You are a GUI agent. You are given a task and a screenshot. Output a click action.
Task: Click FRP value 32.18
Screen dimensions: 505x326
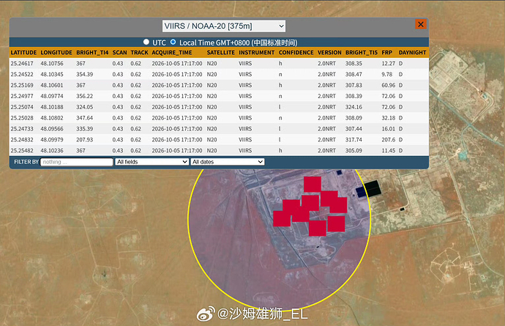(389, 118)
